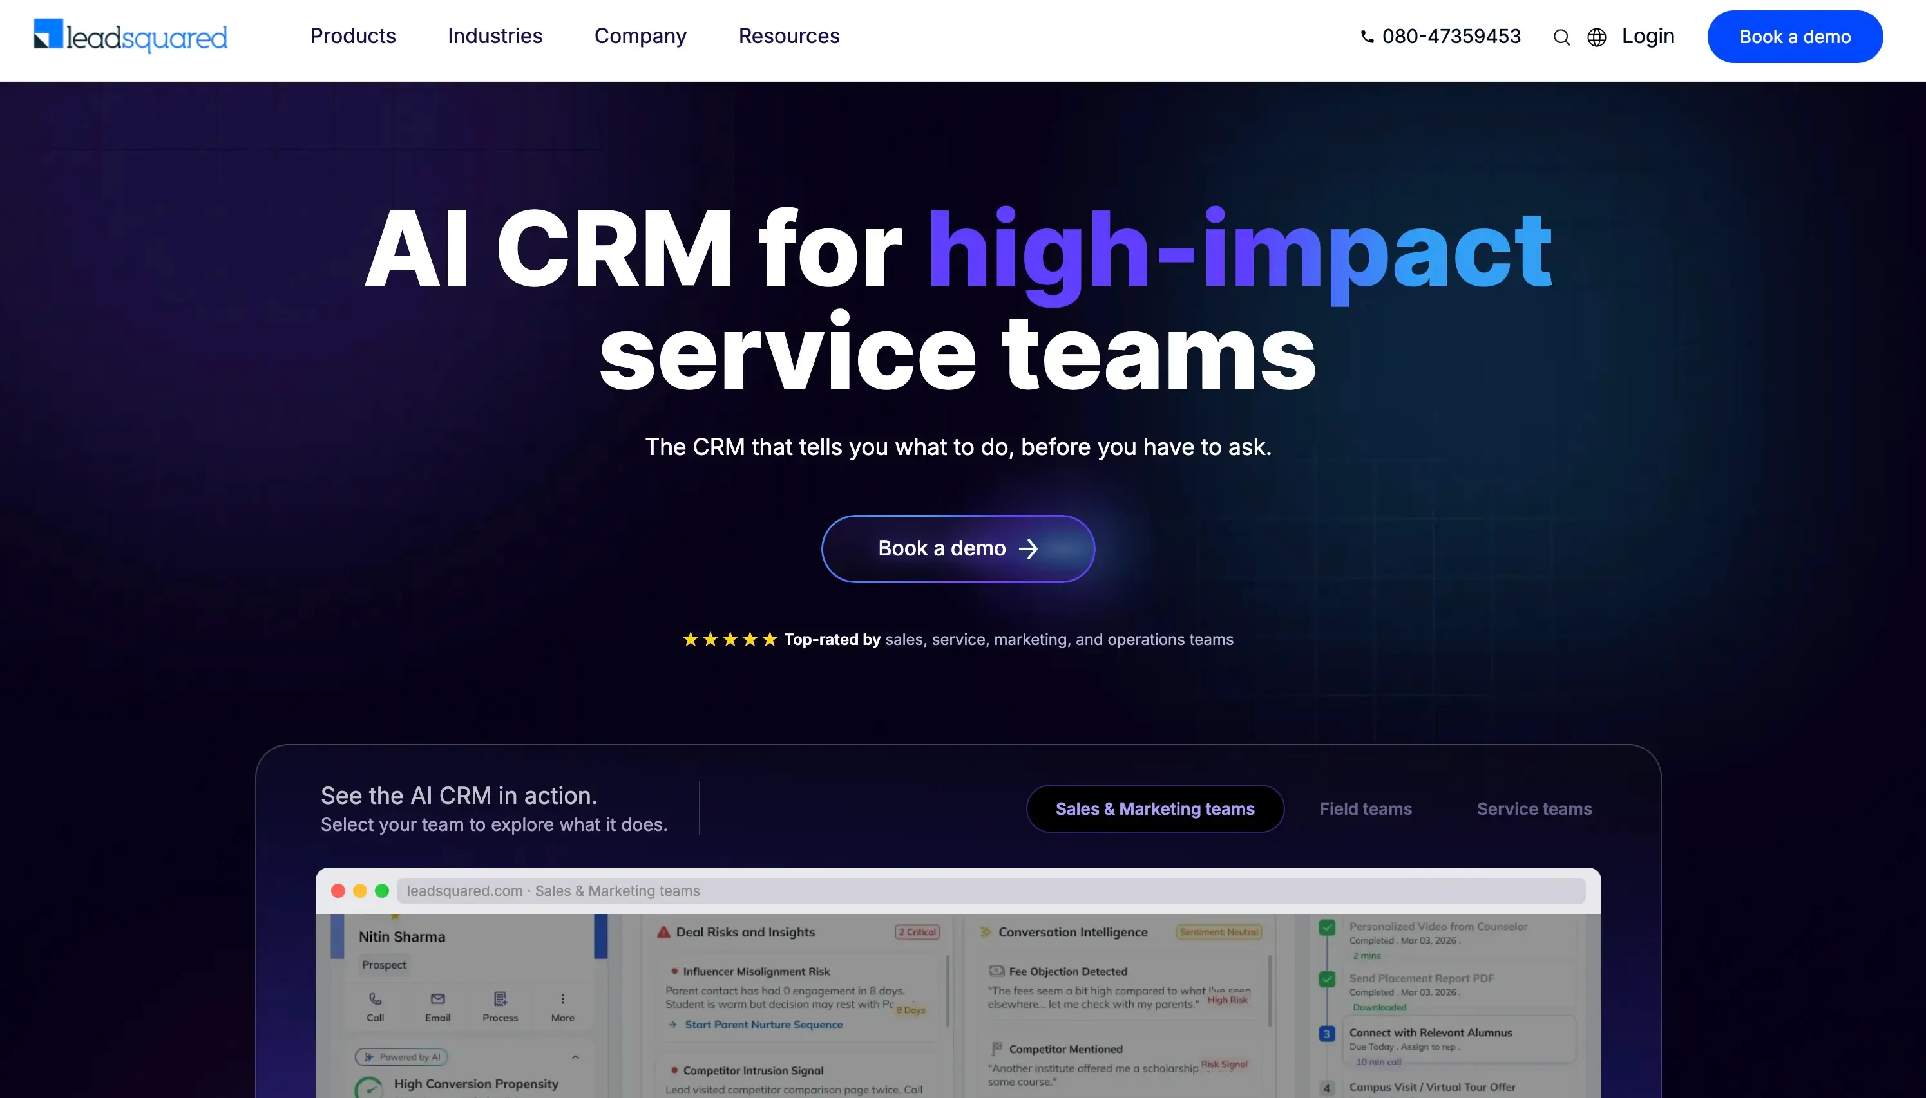Screen dimensions: 1926x1098
Task: Click the Conversation Intelligence panel scrollbar
Action: pyautogui.click(x=1270, y=992)
